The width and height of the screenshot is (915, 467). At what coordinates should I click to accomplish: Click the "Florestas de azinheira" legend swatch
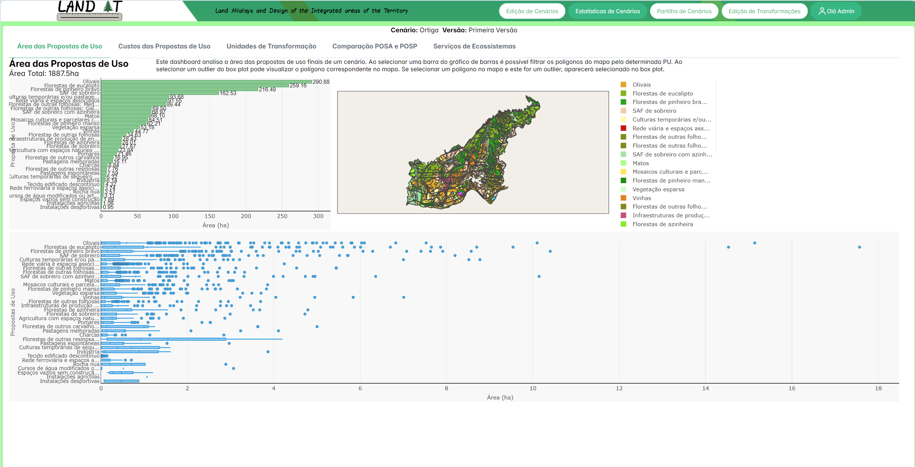(x=624, y=224)
